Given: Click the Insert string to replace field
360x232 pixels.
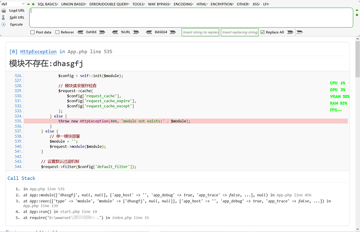Looking at the screenshot, I should [200, 32].
